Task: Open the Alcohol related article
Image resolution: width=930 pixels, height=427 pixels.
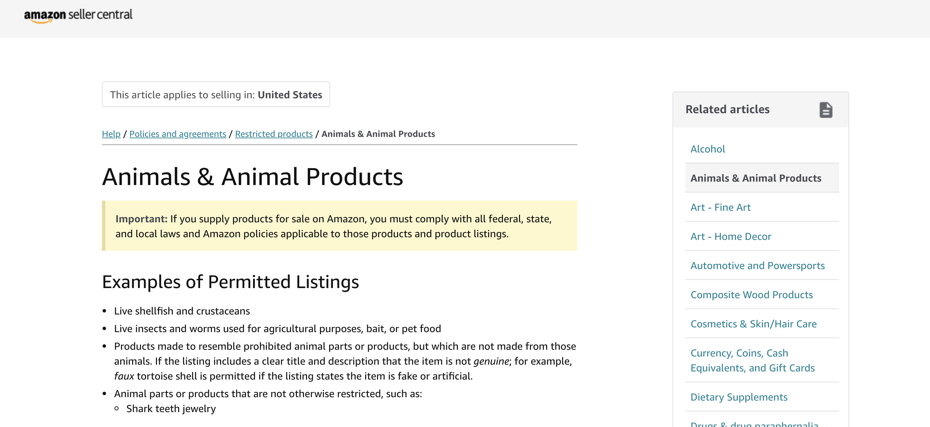Action: tap(707, 149)
